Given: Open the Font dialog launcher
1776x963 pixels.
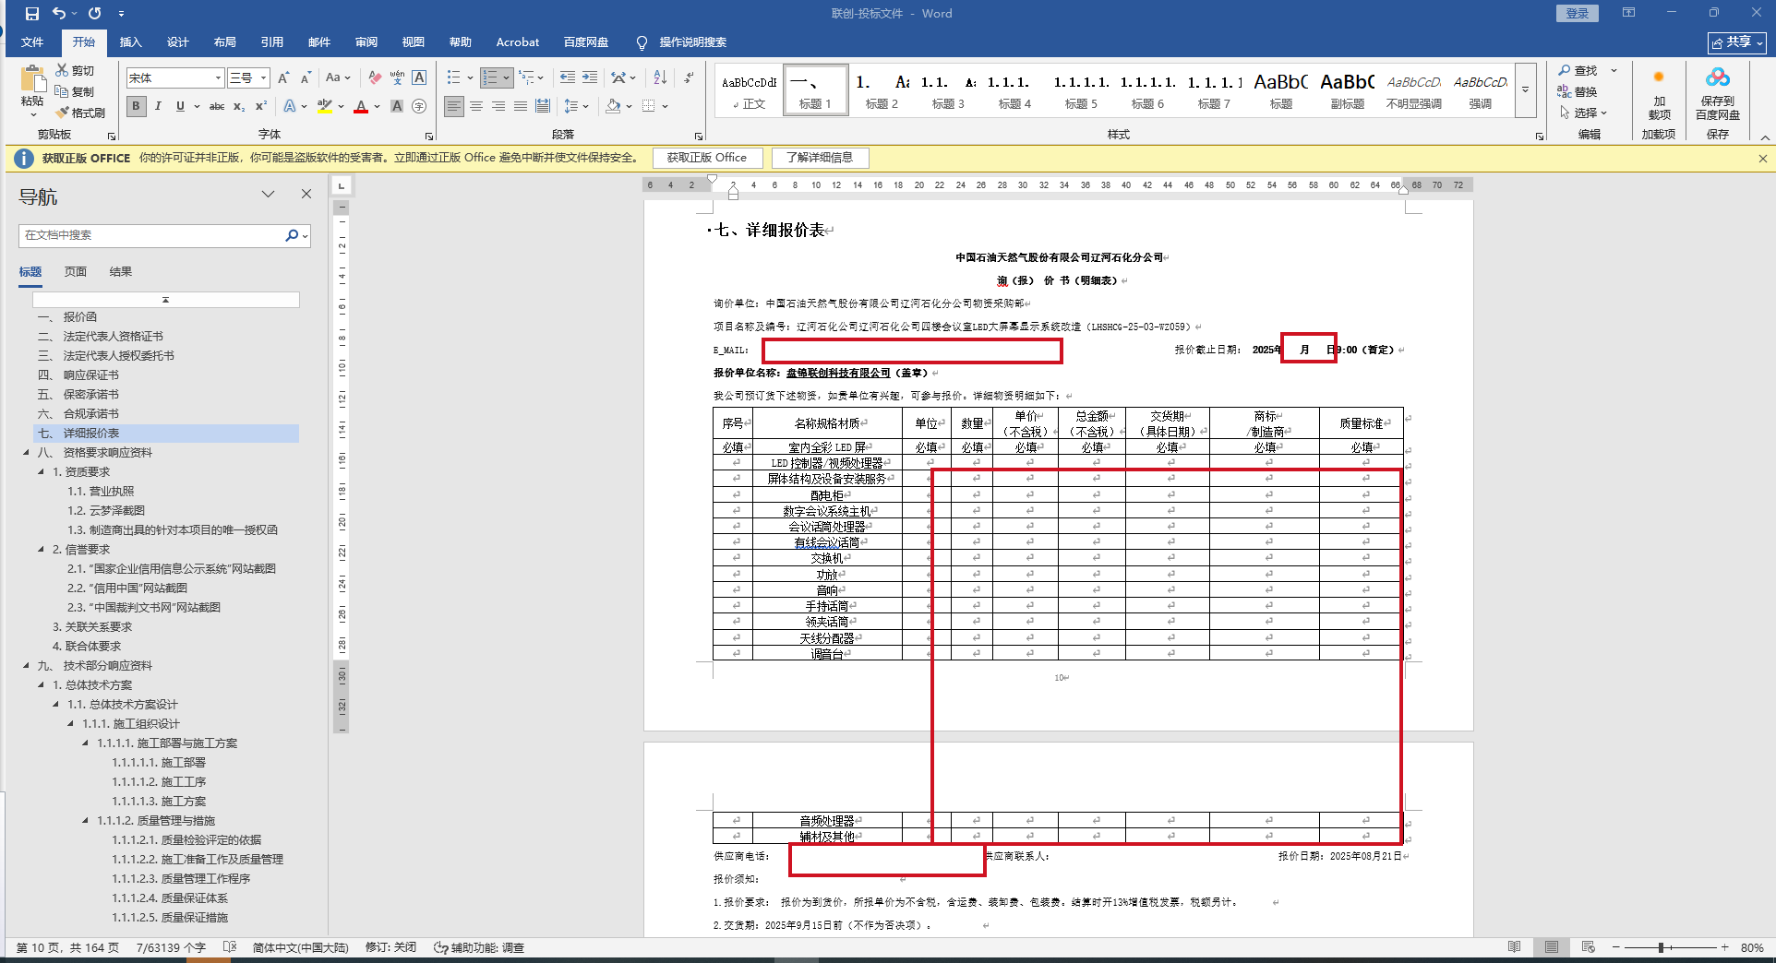Looking at the screenshot, I should (429, 136).
